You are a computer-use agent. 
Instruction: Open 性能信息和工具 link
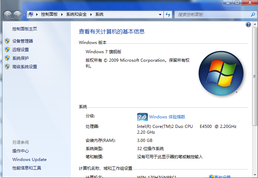(x=27, y=168)
